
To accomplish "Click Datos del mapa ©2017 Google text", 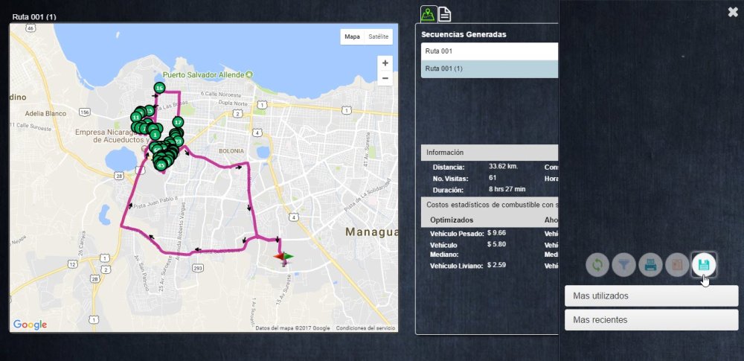I will [x=292, y=328].
